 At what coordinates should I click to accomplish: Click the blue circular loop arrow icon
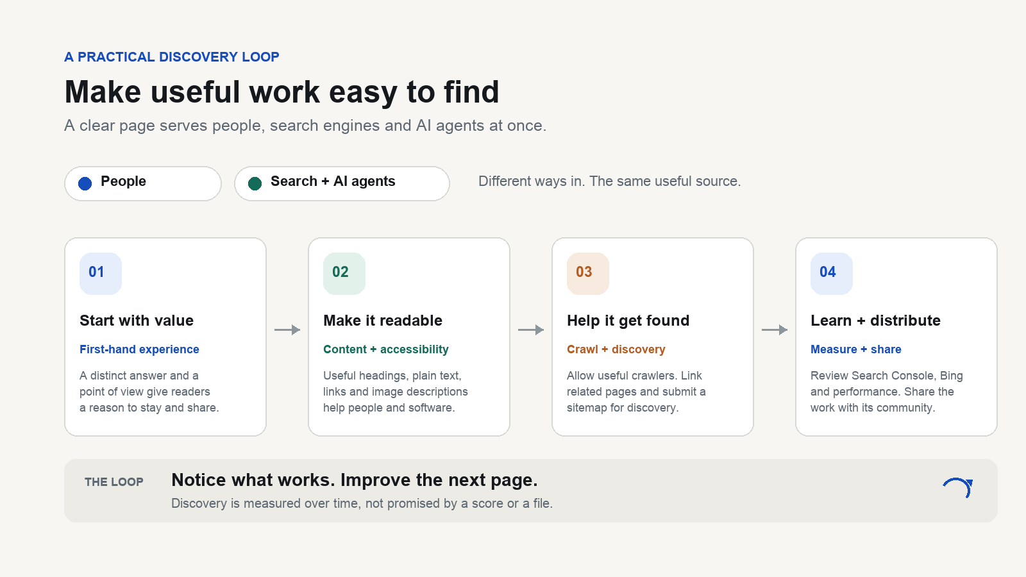(958, 488)
